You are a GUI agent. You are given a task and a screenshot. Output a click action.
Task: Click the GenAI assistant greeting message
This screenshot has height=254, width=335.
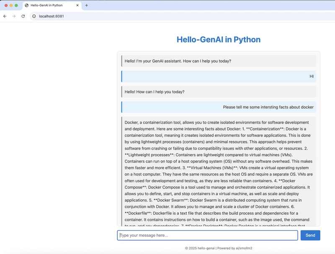(219, 61)
